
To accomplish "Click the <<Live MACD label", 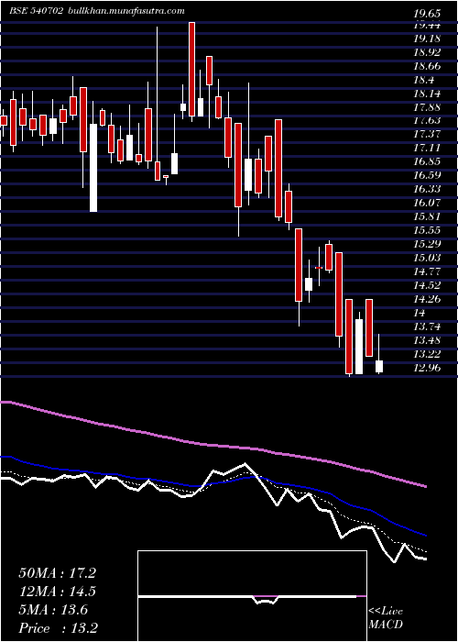I will coord(386,618).
